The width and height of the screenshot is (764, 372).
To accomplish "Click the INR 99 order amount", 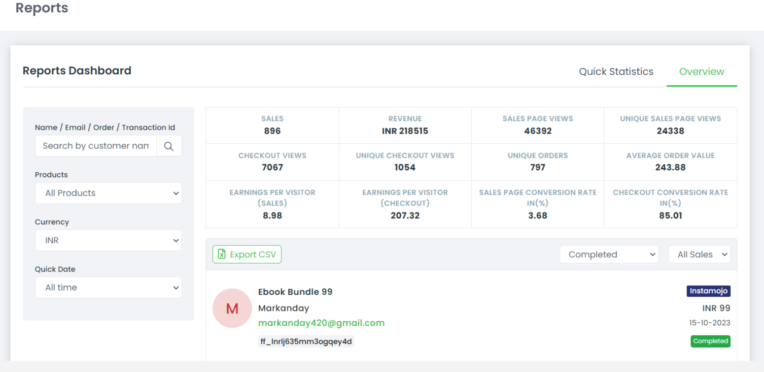I will click(x=716, y=308).
